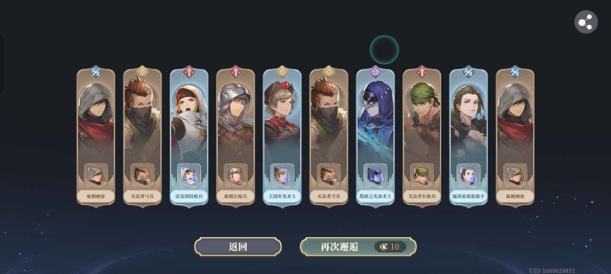This screenshot has width=611, height=274.
Task: Open the 黑暗之光冰术士 character card portrait
Action: [375, 121]
